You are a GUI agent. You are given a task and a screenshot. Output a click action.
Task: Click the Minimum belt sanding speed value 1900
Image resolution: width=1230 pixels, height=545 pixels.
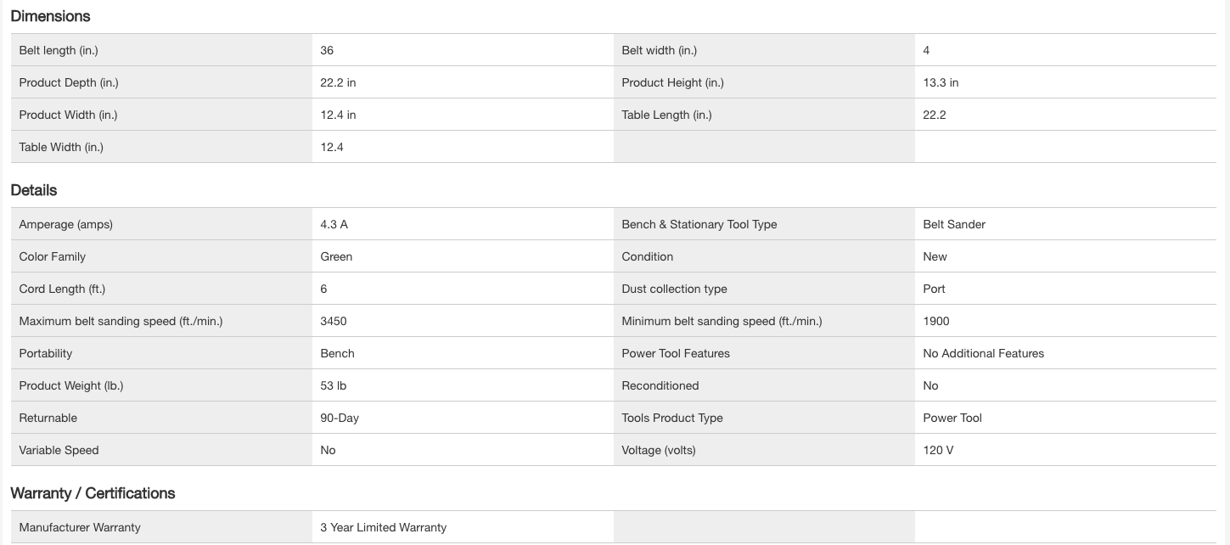point(936,321)
